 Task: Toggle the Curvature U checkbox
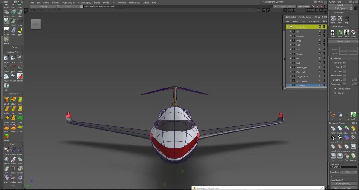pyautogui.click(x=344, y=84)
